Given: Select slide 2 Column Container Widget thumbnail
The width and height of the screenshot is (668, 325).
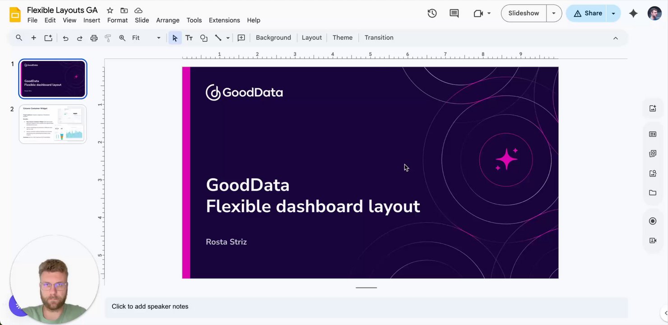Looking at the screenshot, I should (53, 124).
